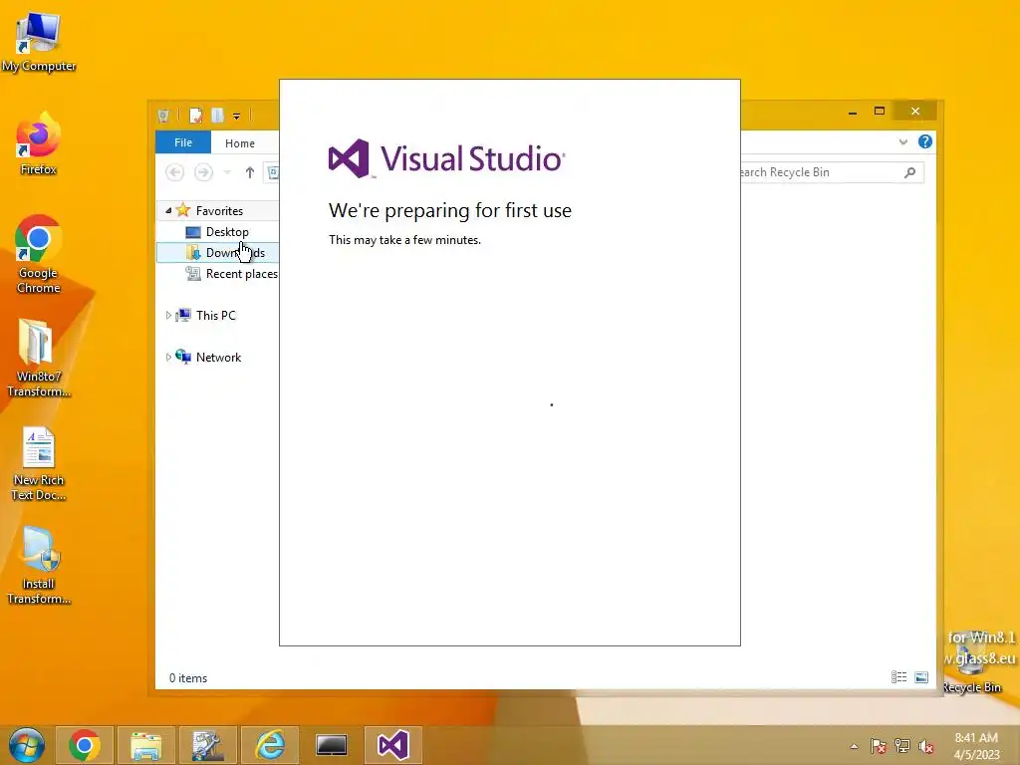Click the Start orb button
This screenshot has width=1020, height=765.
(26, 745)
